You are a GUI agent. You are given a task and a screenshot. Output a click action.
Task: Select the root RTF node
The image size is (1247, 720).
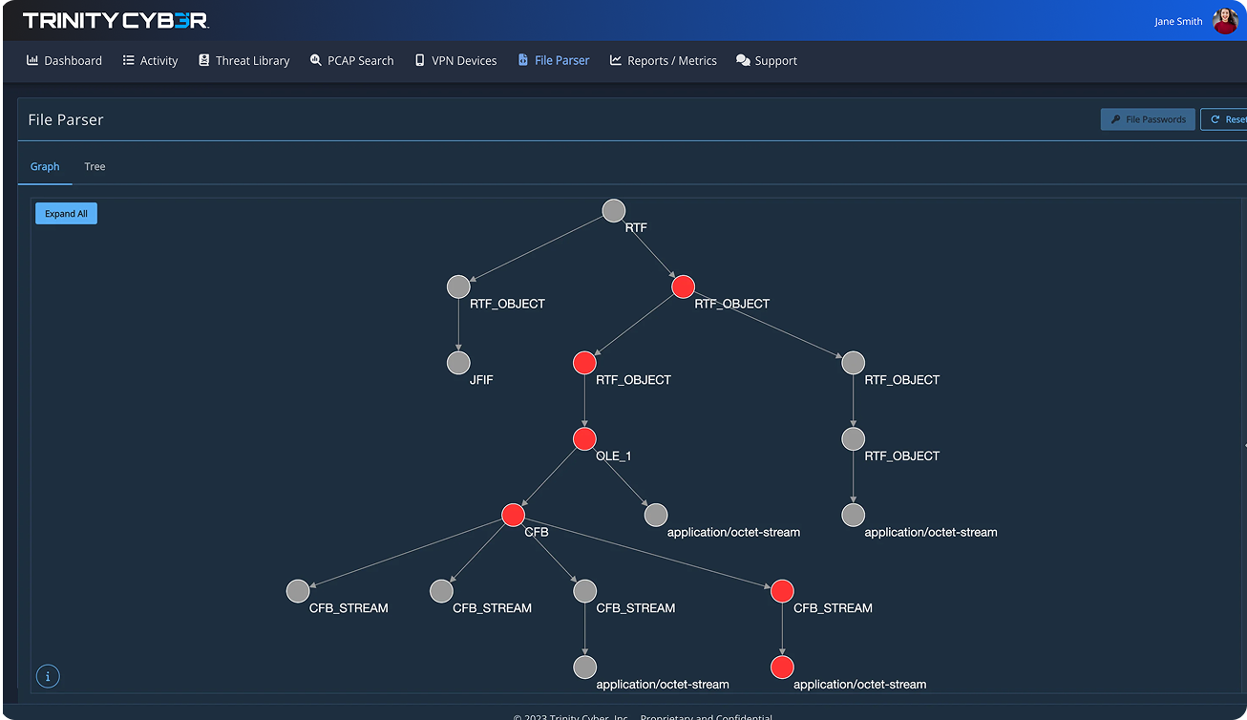[x=614, y=210]
